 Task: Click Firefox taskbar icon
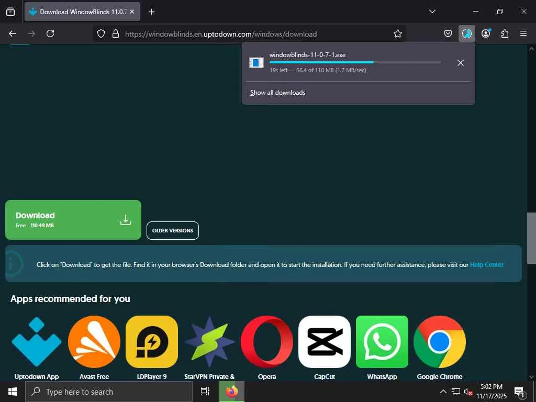pyautogui.click(x=232, y=392)
